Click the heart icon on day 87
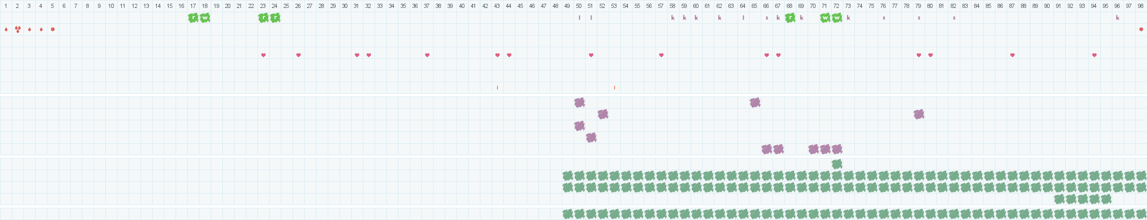 coord(1012,55)
